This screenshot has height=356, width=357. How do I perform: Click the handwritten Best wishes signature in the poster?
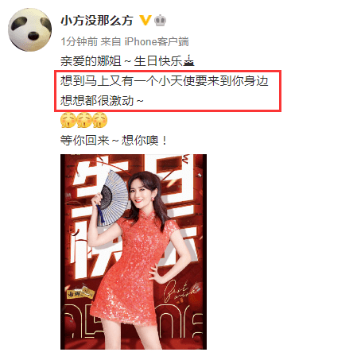click(180, 292)
